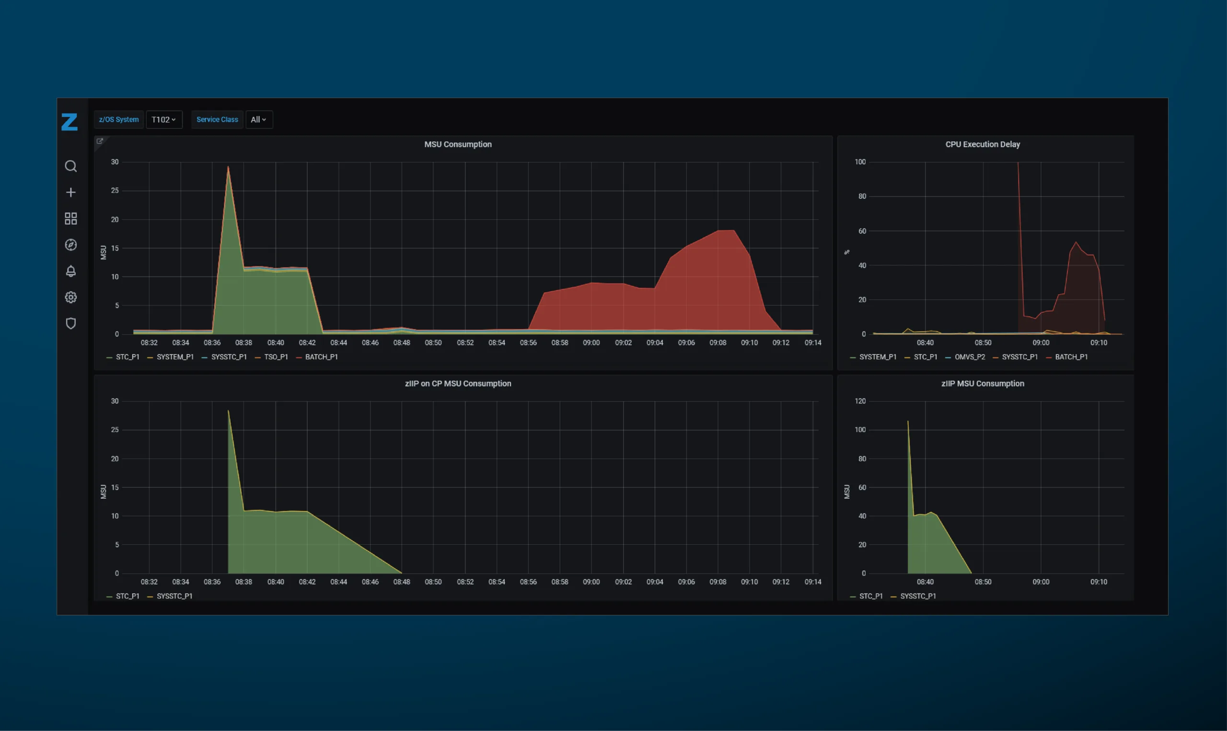The height and width of the screenshot is (731, 1227).
Task: Open the CPU Execution Delay panel title menu
Action: click(x=982, y=144)
